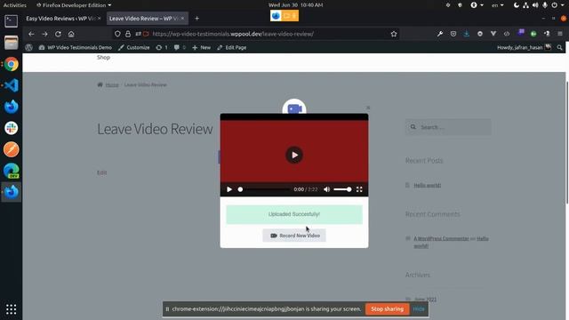Viewport: 569px width, 320px height.
Task: Launch Slack from the dock
Action: [12, 128]
